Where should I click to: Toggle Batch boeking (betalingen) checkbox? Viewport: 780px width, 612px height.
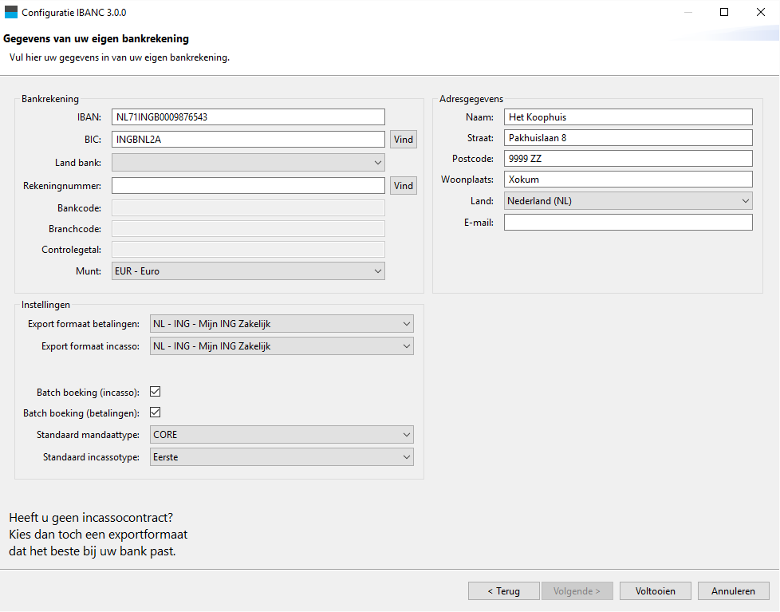pos(156,413)
